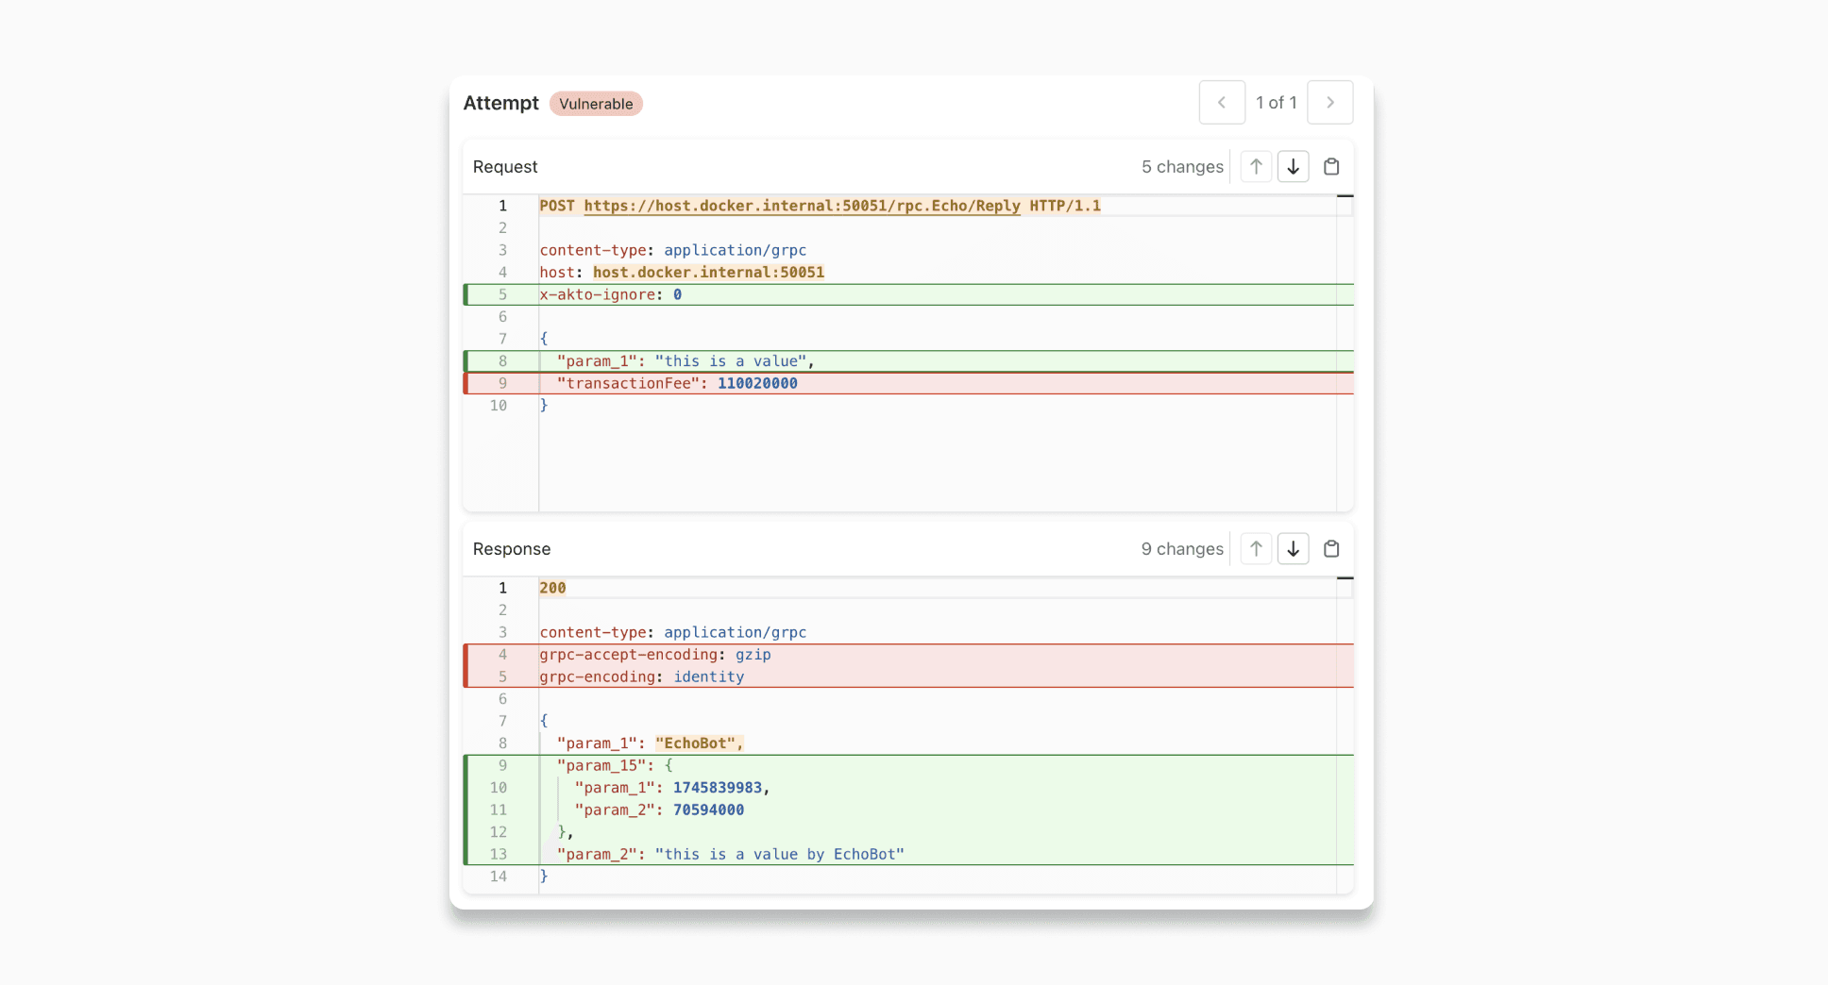Copy the Response contents using clipboard icon
Image resolution: width=1828 pixels, height=985 pixels.
[x=1331, y=548]
